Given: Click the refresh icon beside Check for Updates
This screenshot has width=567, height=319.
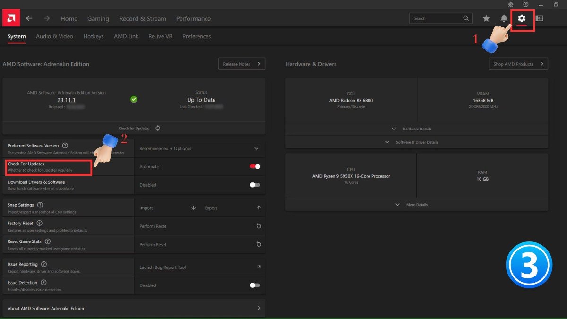Looking at the screenshot, I should (158, 128).
